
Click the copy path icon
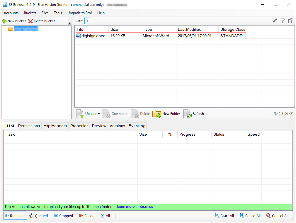pyautogui.click(x=291, y=21)
